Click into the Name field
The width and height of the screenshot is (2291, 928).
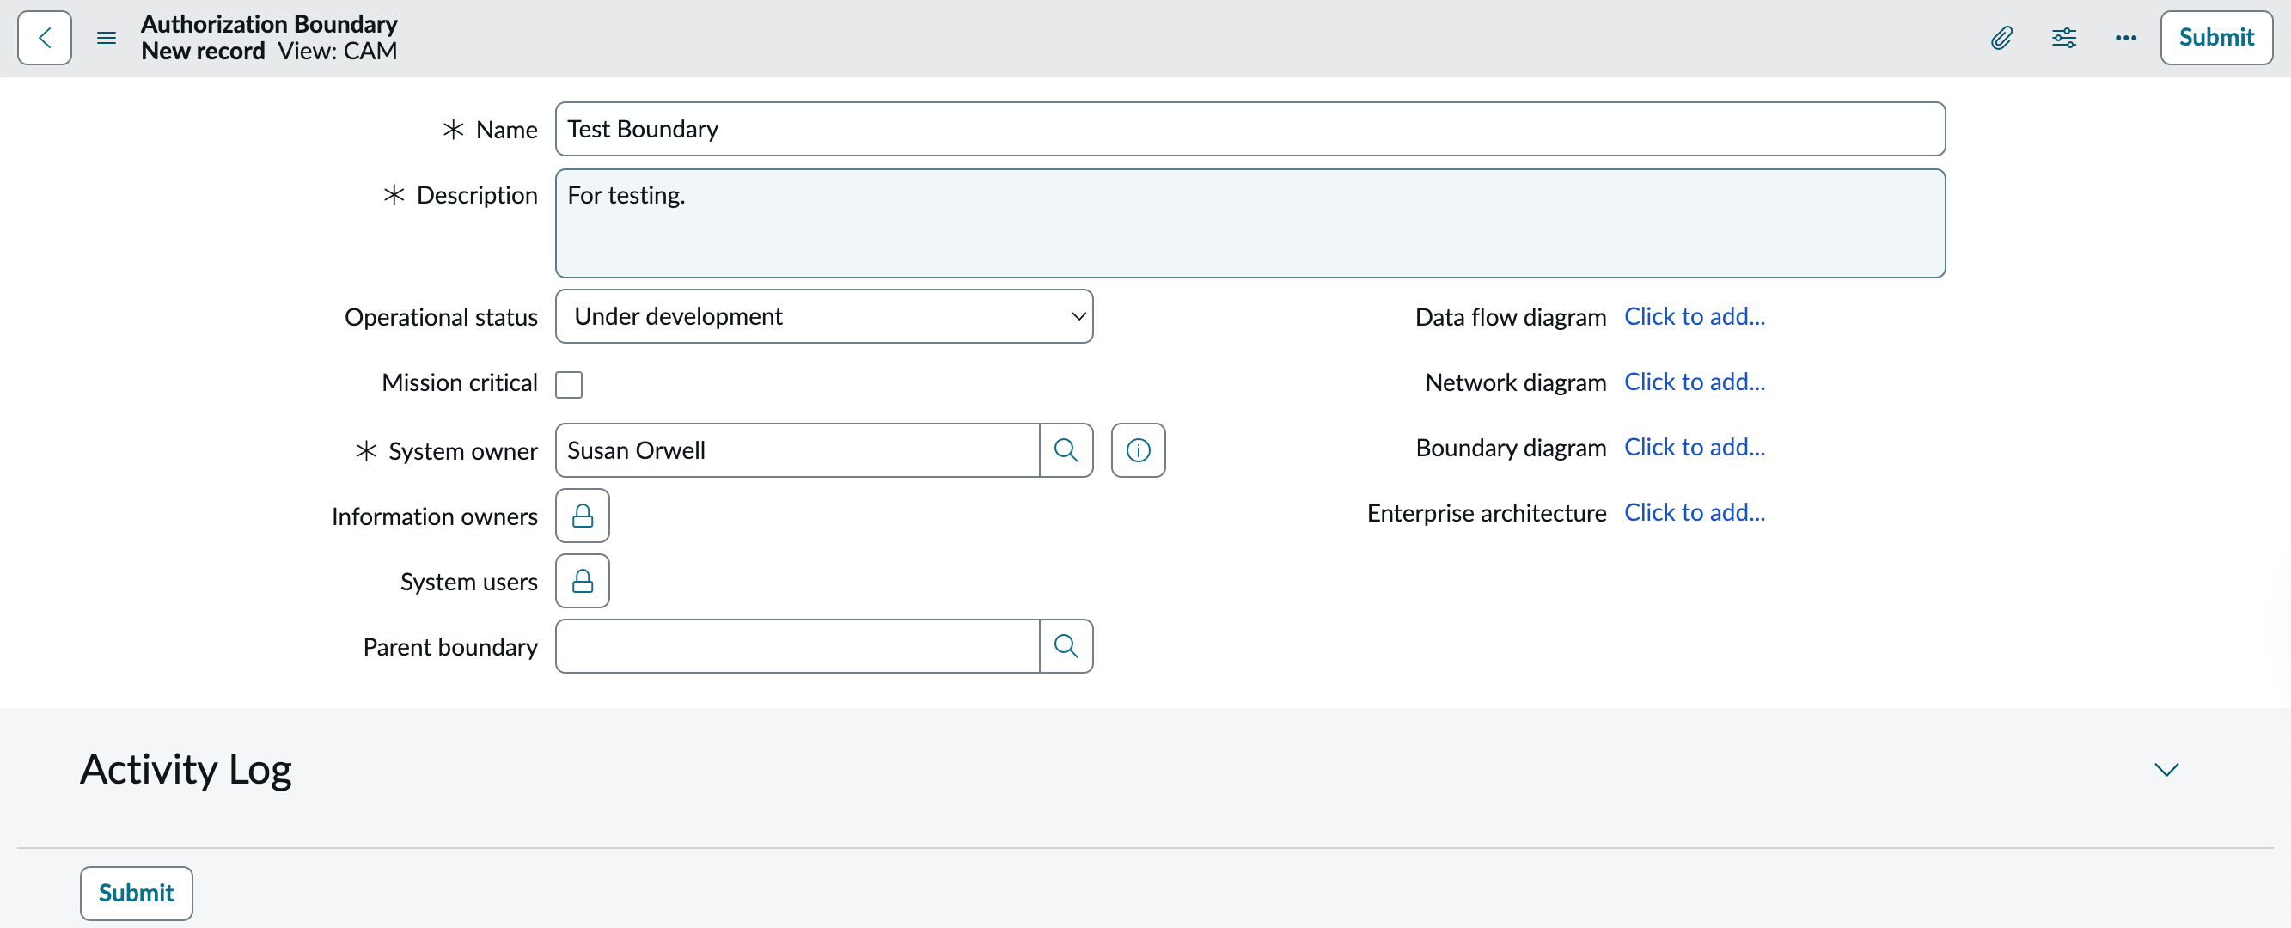coord(1249,129)
